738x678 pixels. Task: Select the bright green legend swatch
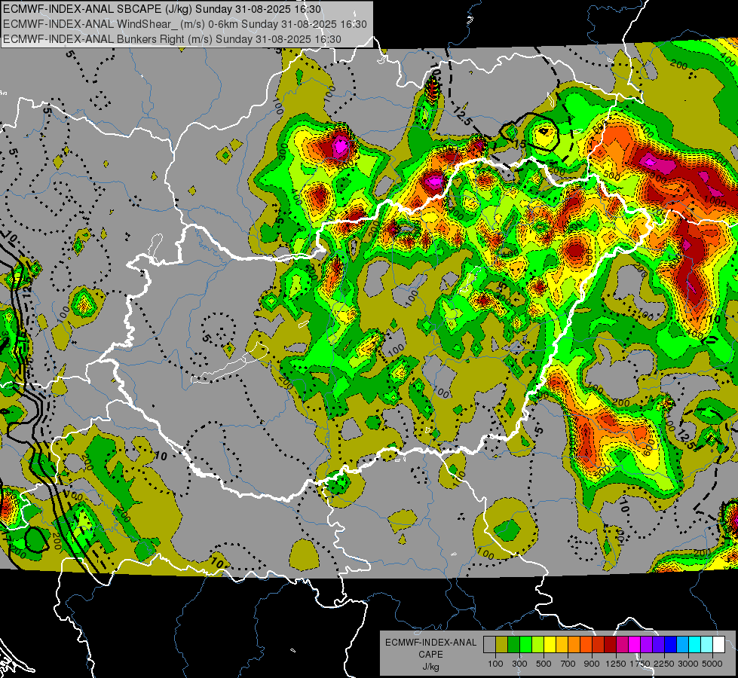pos(525,645)
